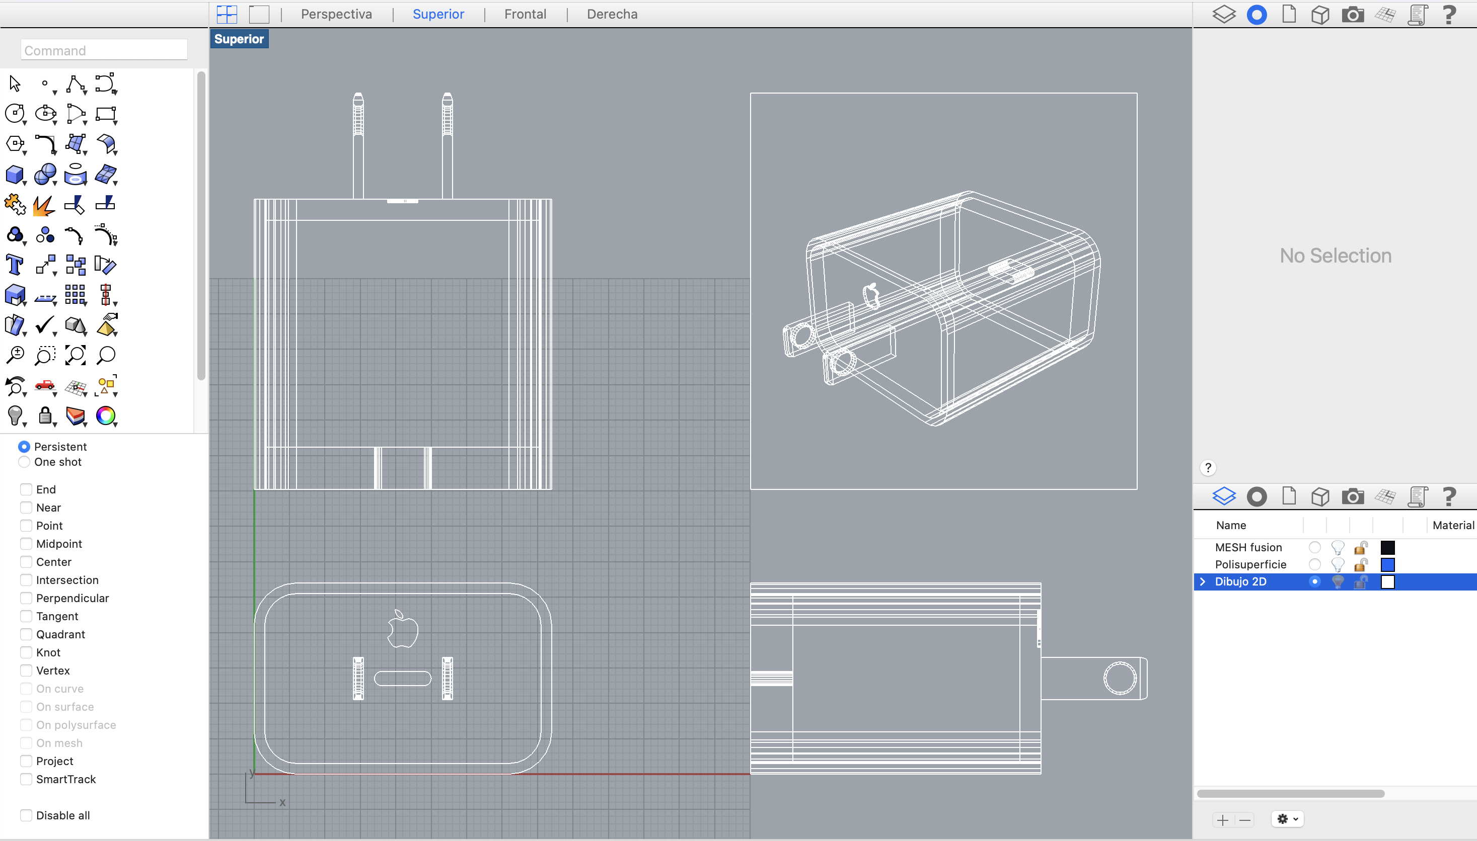The image size is (1477, 841).
Task: Click the Lock objects padlock icon
Action: [45, 415]
